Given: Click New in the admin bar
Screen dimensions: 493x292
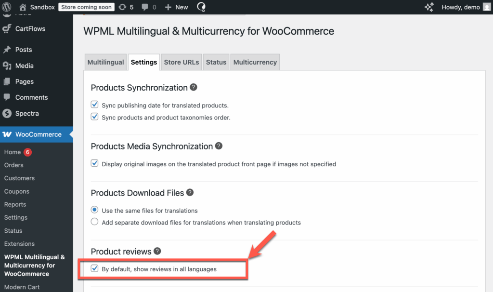Looking at the screenshot, I should 176,7.
